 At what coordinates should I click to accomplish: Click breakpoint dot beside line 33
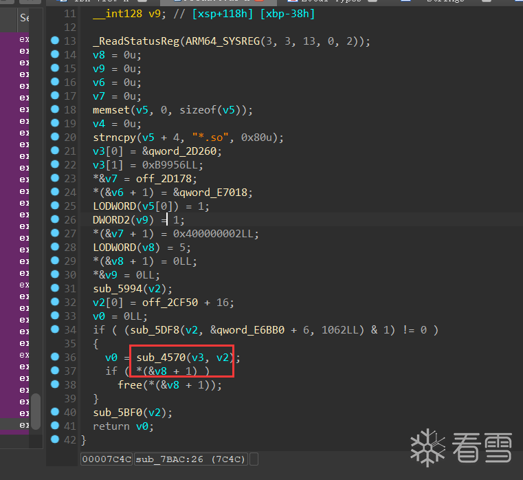[55, 316]
